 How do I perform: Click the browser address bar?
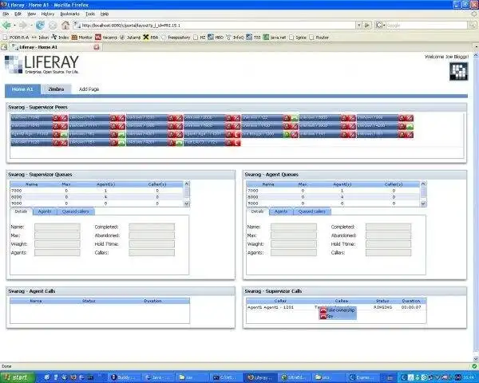coord(215,26)
